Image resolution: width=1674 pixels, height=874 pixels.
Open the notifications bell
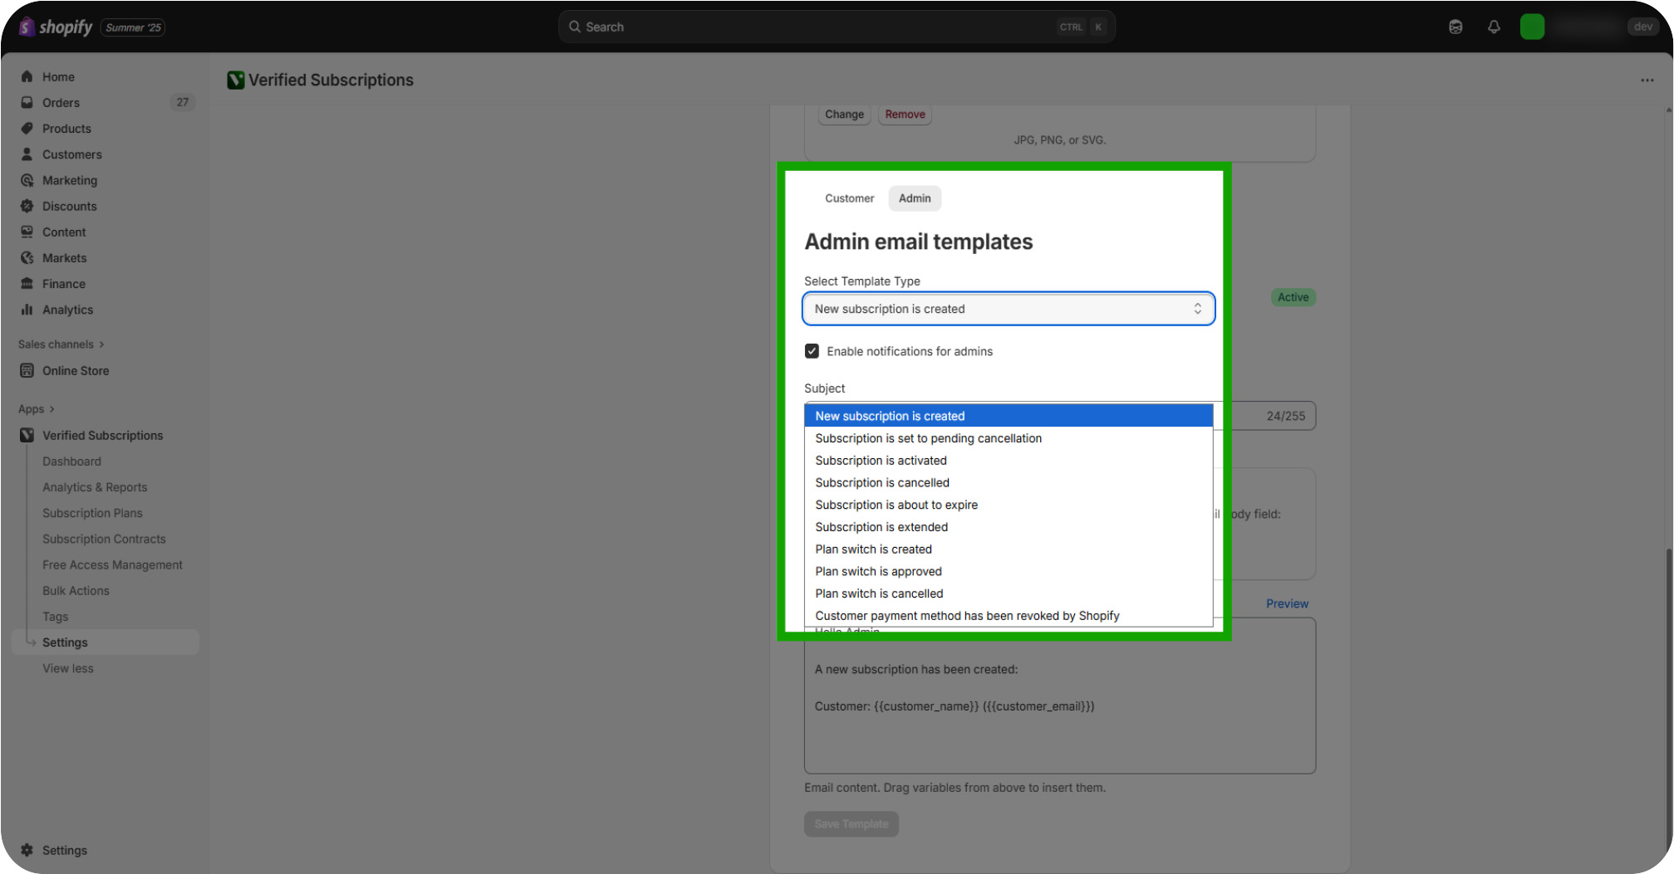tap(1494, 27)
